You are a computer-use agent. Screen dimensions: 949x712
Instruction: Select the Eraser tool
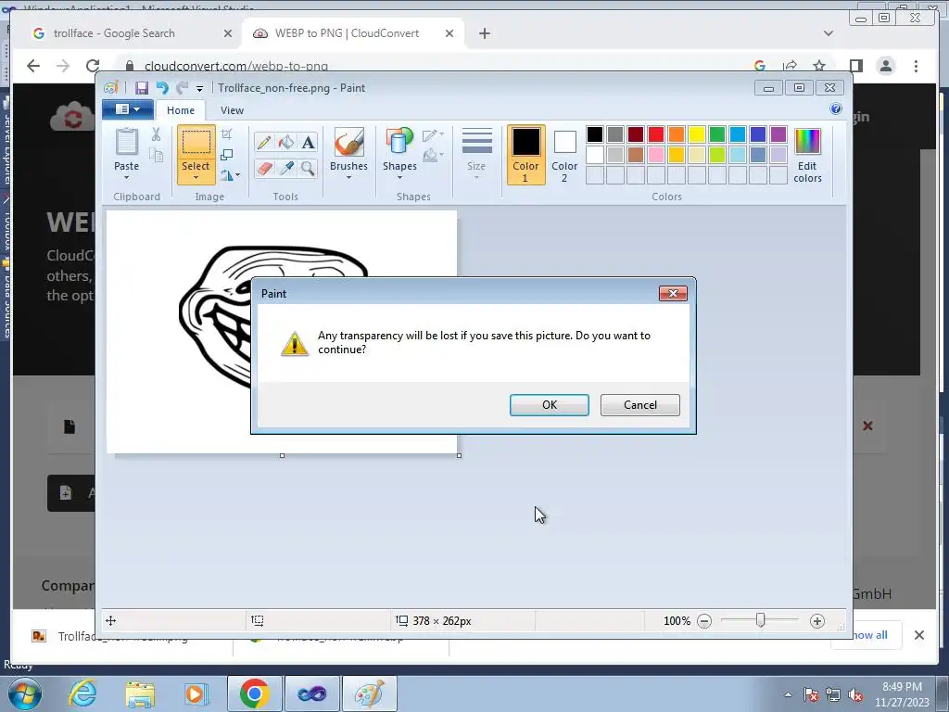[x=264, y=169]
